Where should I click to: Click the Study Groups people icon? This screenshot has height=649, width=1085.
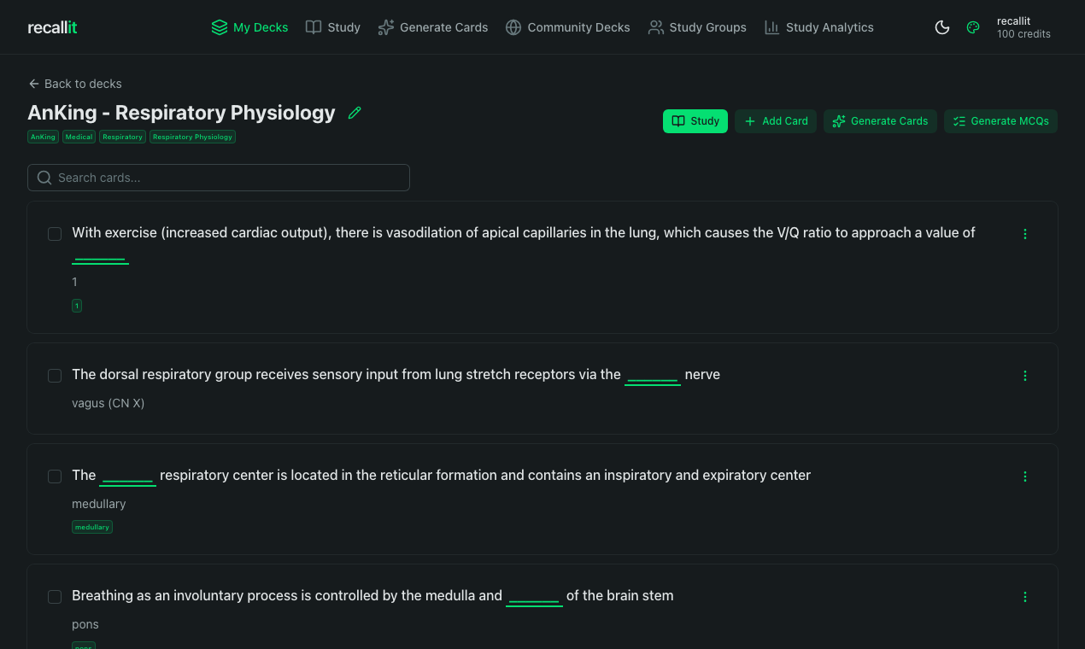(656, 26)
